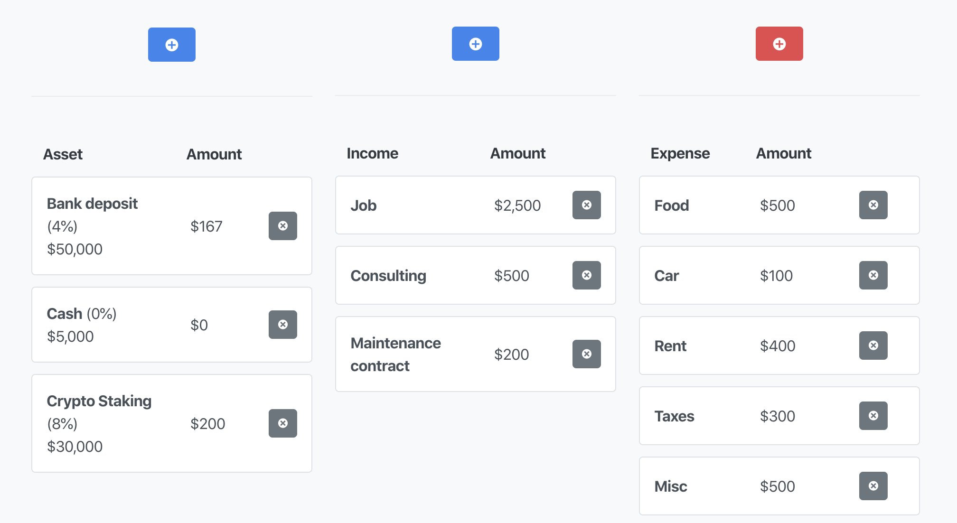Image resolution: width=957 pixels, height=523 pixels.
Task: Select the Bank deposit $50,000 value
Action: [x=75, y=249]
